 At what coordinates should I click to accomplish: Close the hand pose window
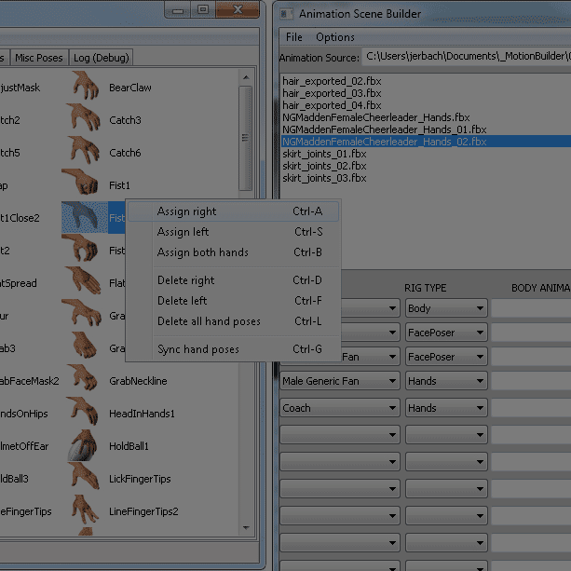[238, 9]
